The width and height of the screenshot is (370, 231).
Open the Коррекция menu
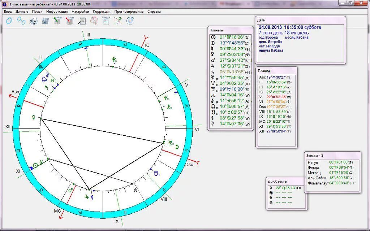tap(102, 11)
